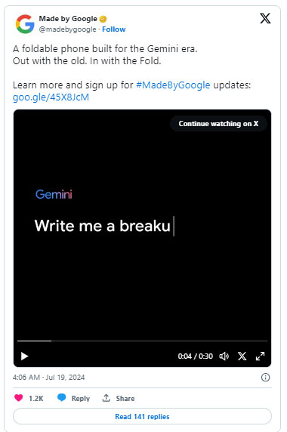This screenshot has height=432, width=287.
Task: Seek on the video progress bar
Action: click(142, 341)
